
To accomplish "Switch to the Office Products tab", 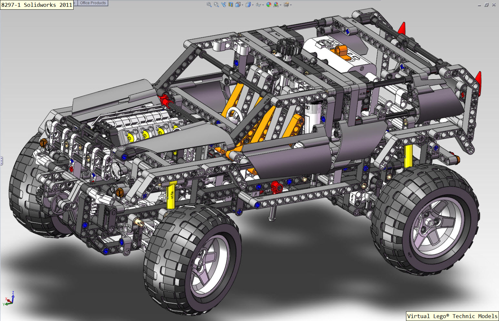I will point(93,3).
